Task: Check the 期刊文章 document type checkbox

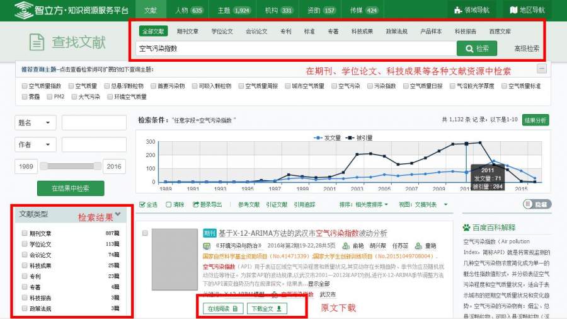Action: [x=25, y=233]
